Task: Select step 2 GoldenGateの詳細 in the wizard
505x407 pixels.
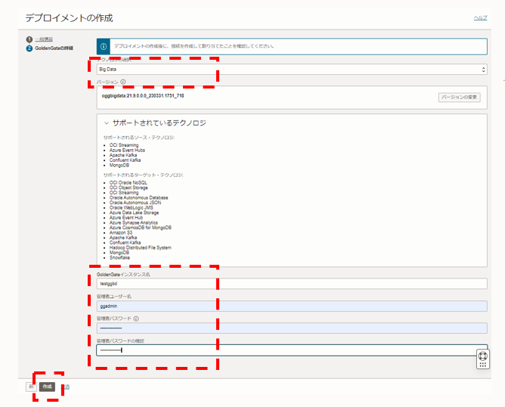Action: 54,48
